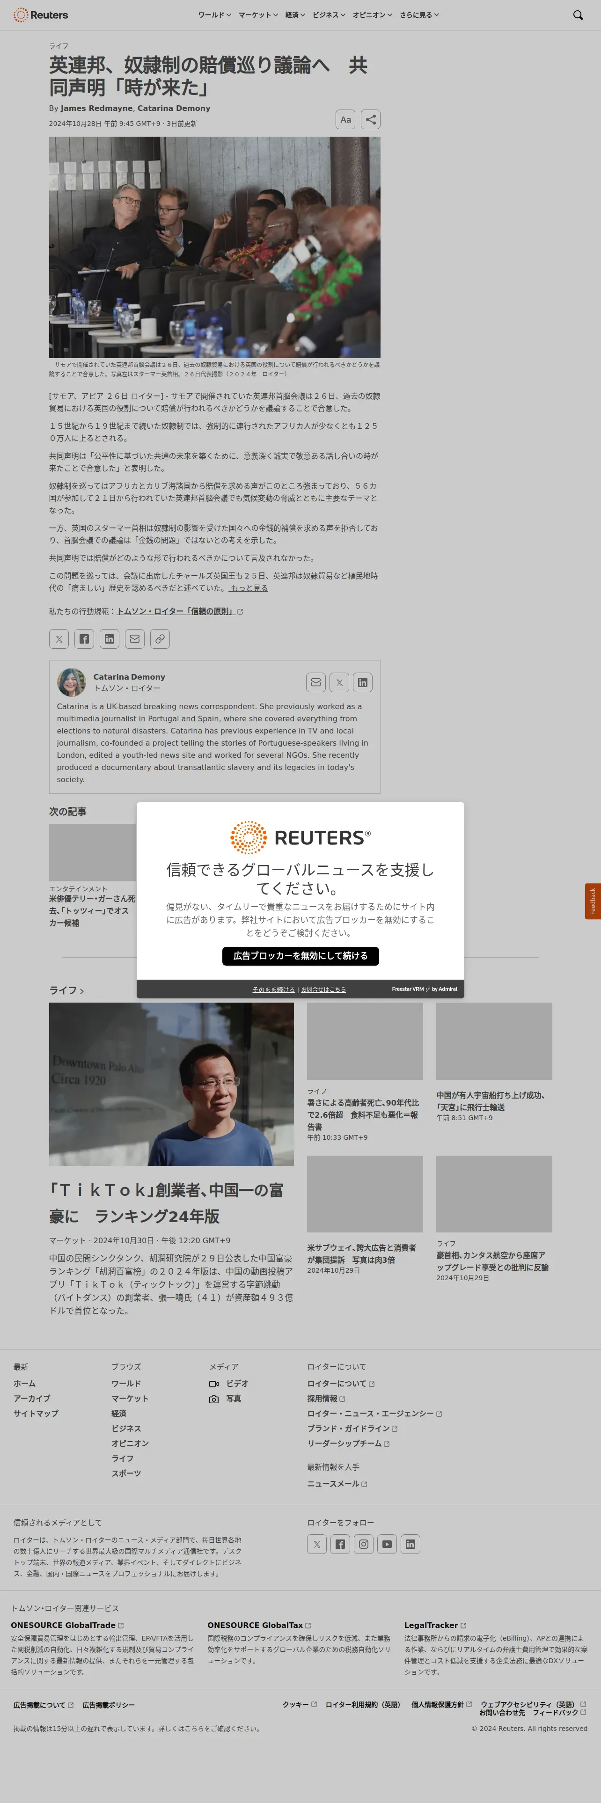The image size is (601, 1803).
Task: Expand the ワールド menu
Action: click(214, 15)
